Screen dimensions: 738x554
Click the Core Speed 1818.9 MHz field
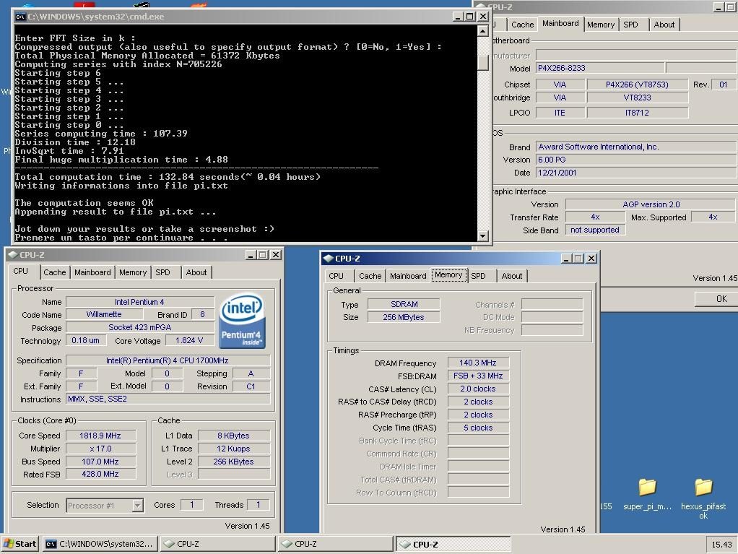coord(100,436)
